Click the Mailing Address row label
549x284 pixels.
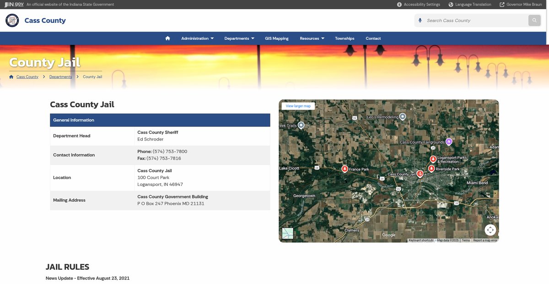[x=69, y=200]
